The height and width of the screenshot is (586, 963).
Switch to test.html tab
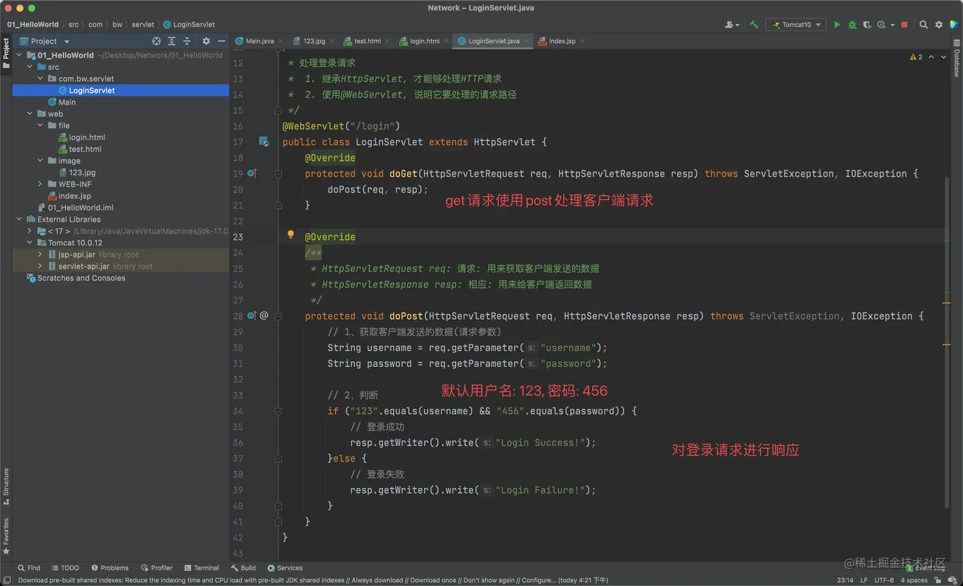coord(367,41)
